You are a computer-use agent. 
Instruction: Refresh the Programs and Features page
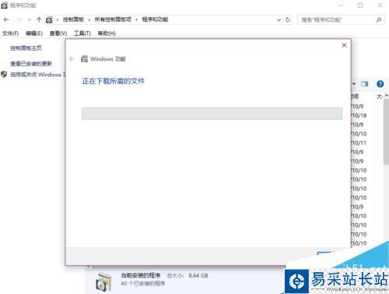tap(288, 19)
